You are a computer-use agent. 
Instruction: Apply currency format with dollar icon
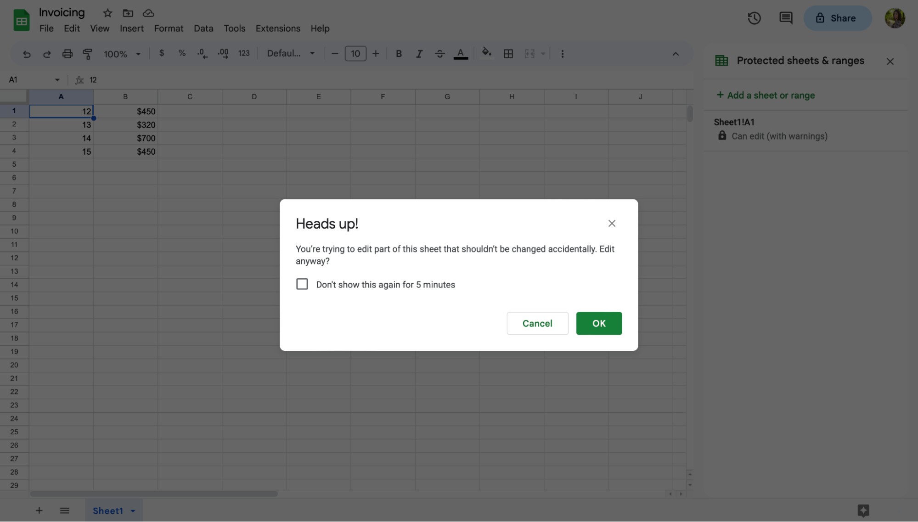coord(162,53)
